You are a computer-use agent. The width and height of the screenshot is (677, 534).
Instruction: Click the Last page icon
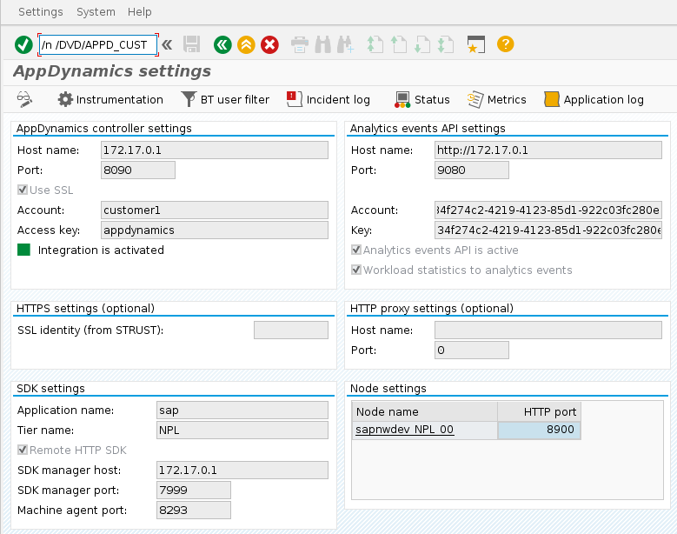point(445,44)
